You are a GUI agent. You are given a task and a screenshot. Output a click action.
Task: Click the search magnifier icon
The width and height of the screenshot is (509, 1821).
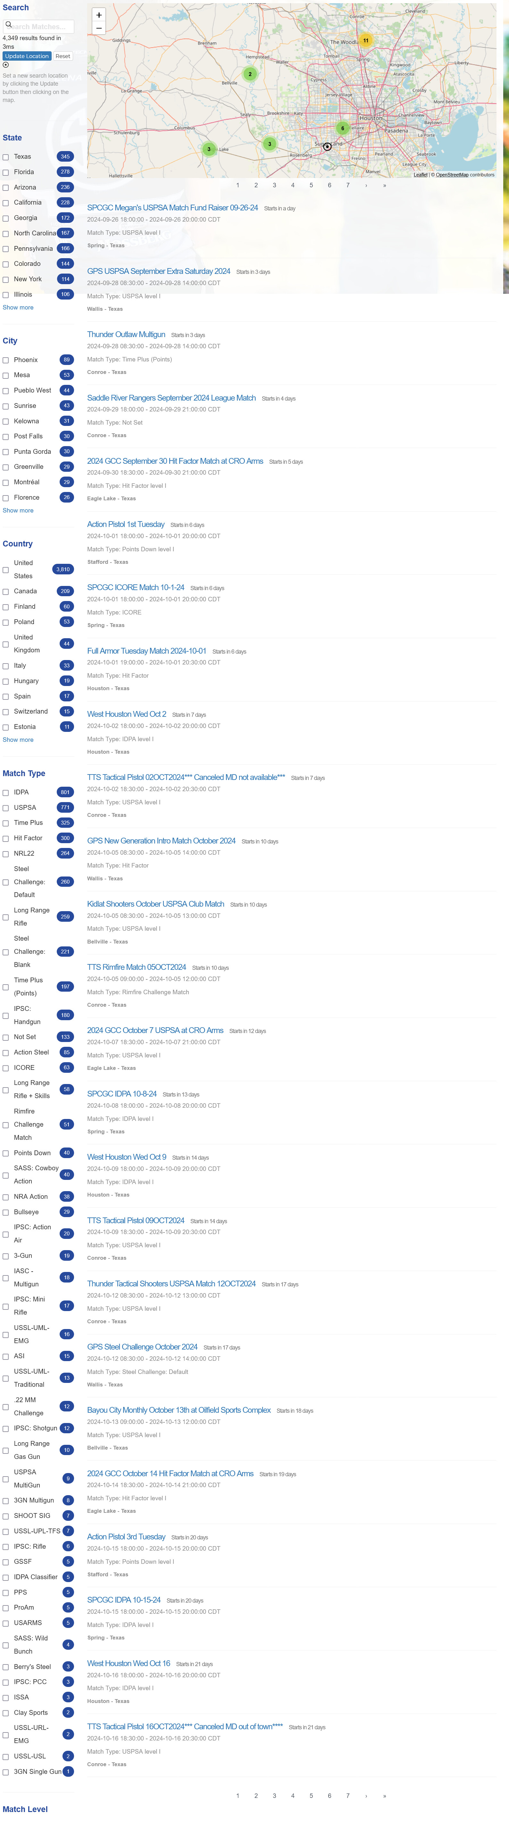tap(8, 25)
